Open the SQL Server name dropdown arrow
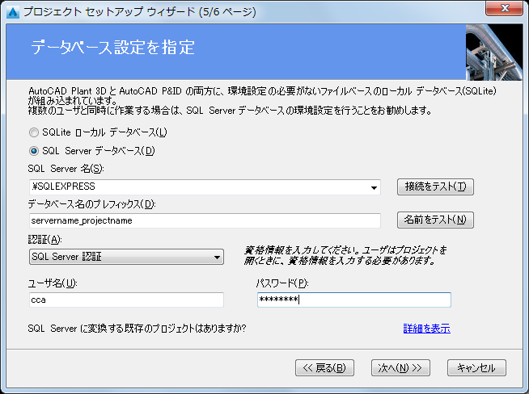The width and height of the screenshot is (529, 394). (x=374, y=187)
